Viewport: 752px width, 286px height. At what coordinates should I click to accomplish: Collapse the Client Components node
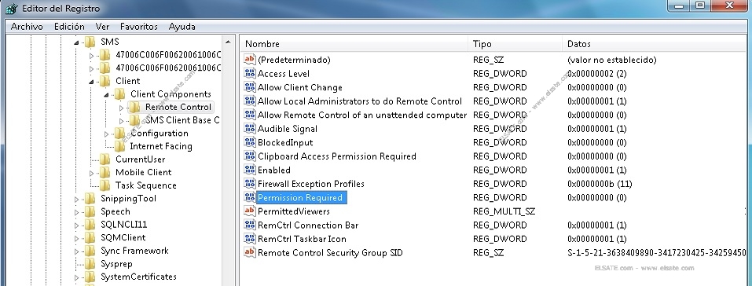coord(106,94)
